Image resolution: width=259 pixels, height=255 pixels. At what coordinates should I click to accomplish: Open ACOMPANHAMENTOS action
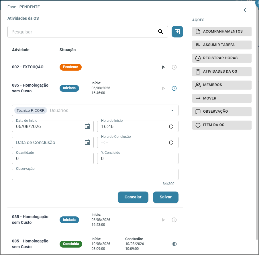click(222, 31)
